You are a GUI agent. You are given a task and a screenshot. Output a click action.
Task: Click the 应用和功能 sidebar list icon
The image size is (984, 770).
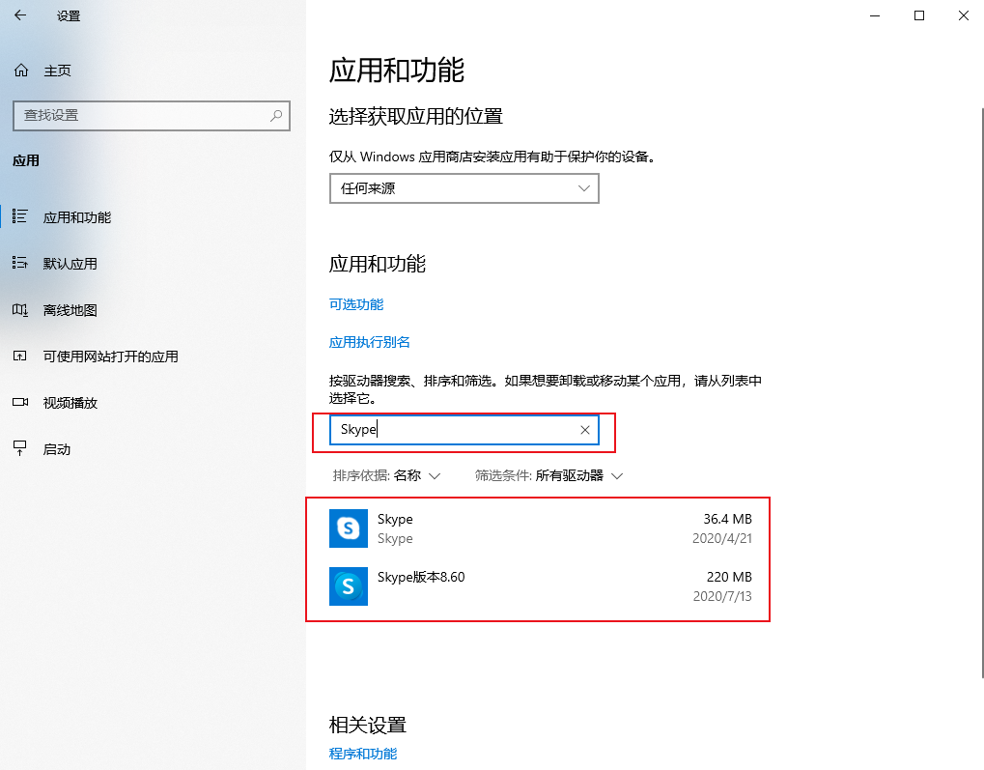[20, 216]
